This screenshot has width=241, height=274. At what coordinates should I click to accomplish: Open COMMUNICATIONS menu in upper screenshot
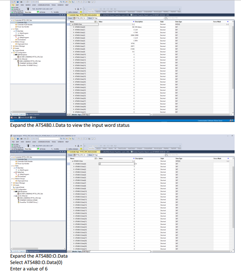tap(44, 5)
